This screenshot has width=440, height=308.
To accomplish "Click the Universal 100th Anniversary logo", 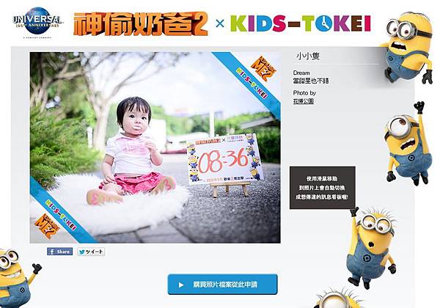I will click(x=38, y=23).
